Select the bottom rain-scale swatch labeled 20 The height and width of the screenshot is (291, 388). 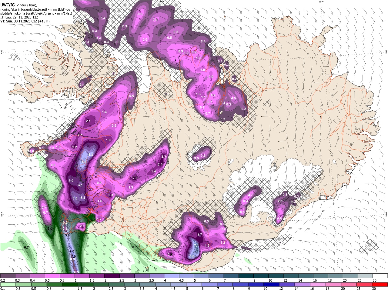349,284
